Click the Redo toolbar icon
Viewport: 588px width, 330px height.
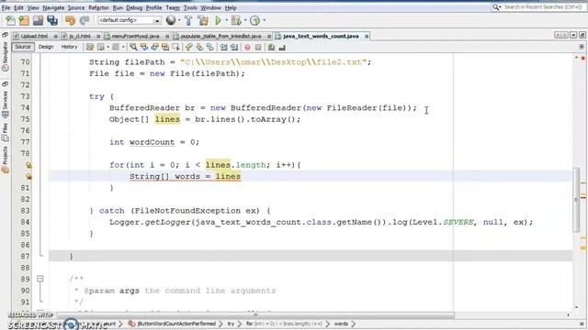[85, 20]
